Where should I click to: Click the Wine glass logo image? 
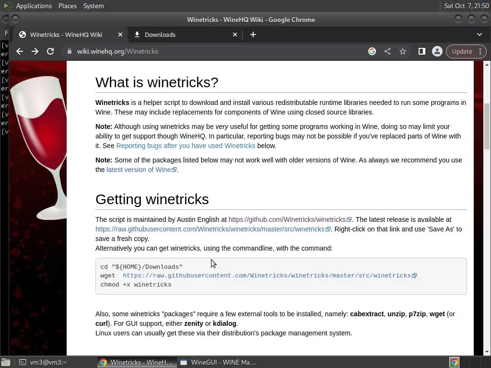click(38, 147)
